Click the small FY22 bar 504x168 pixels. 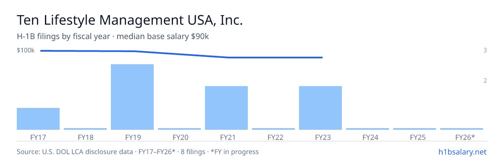pos(273,129)
